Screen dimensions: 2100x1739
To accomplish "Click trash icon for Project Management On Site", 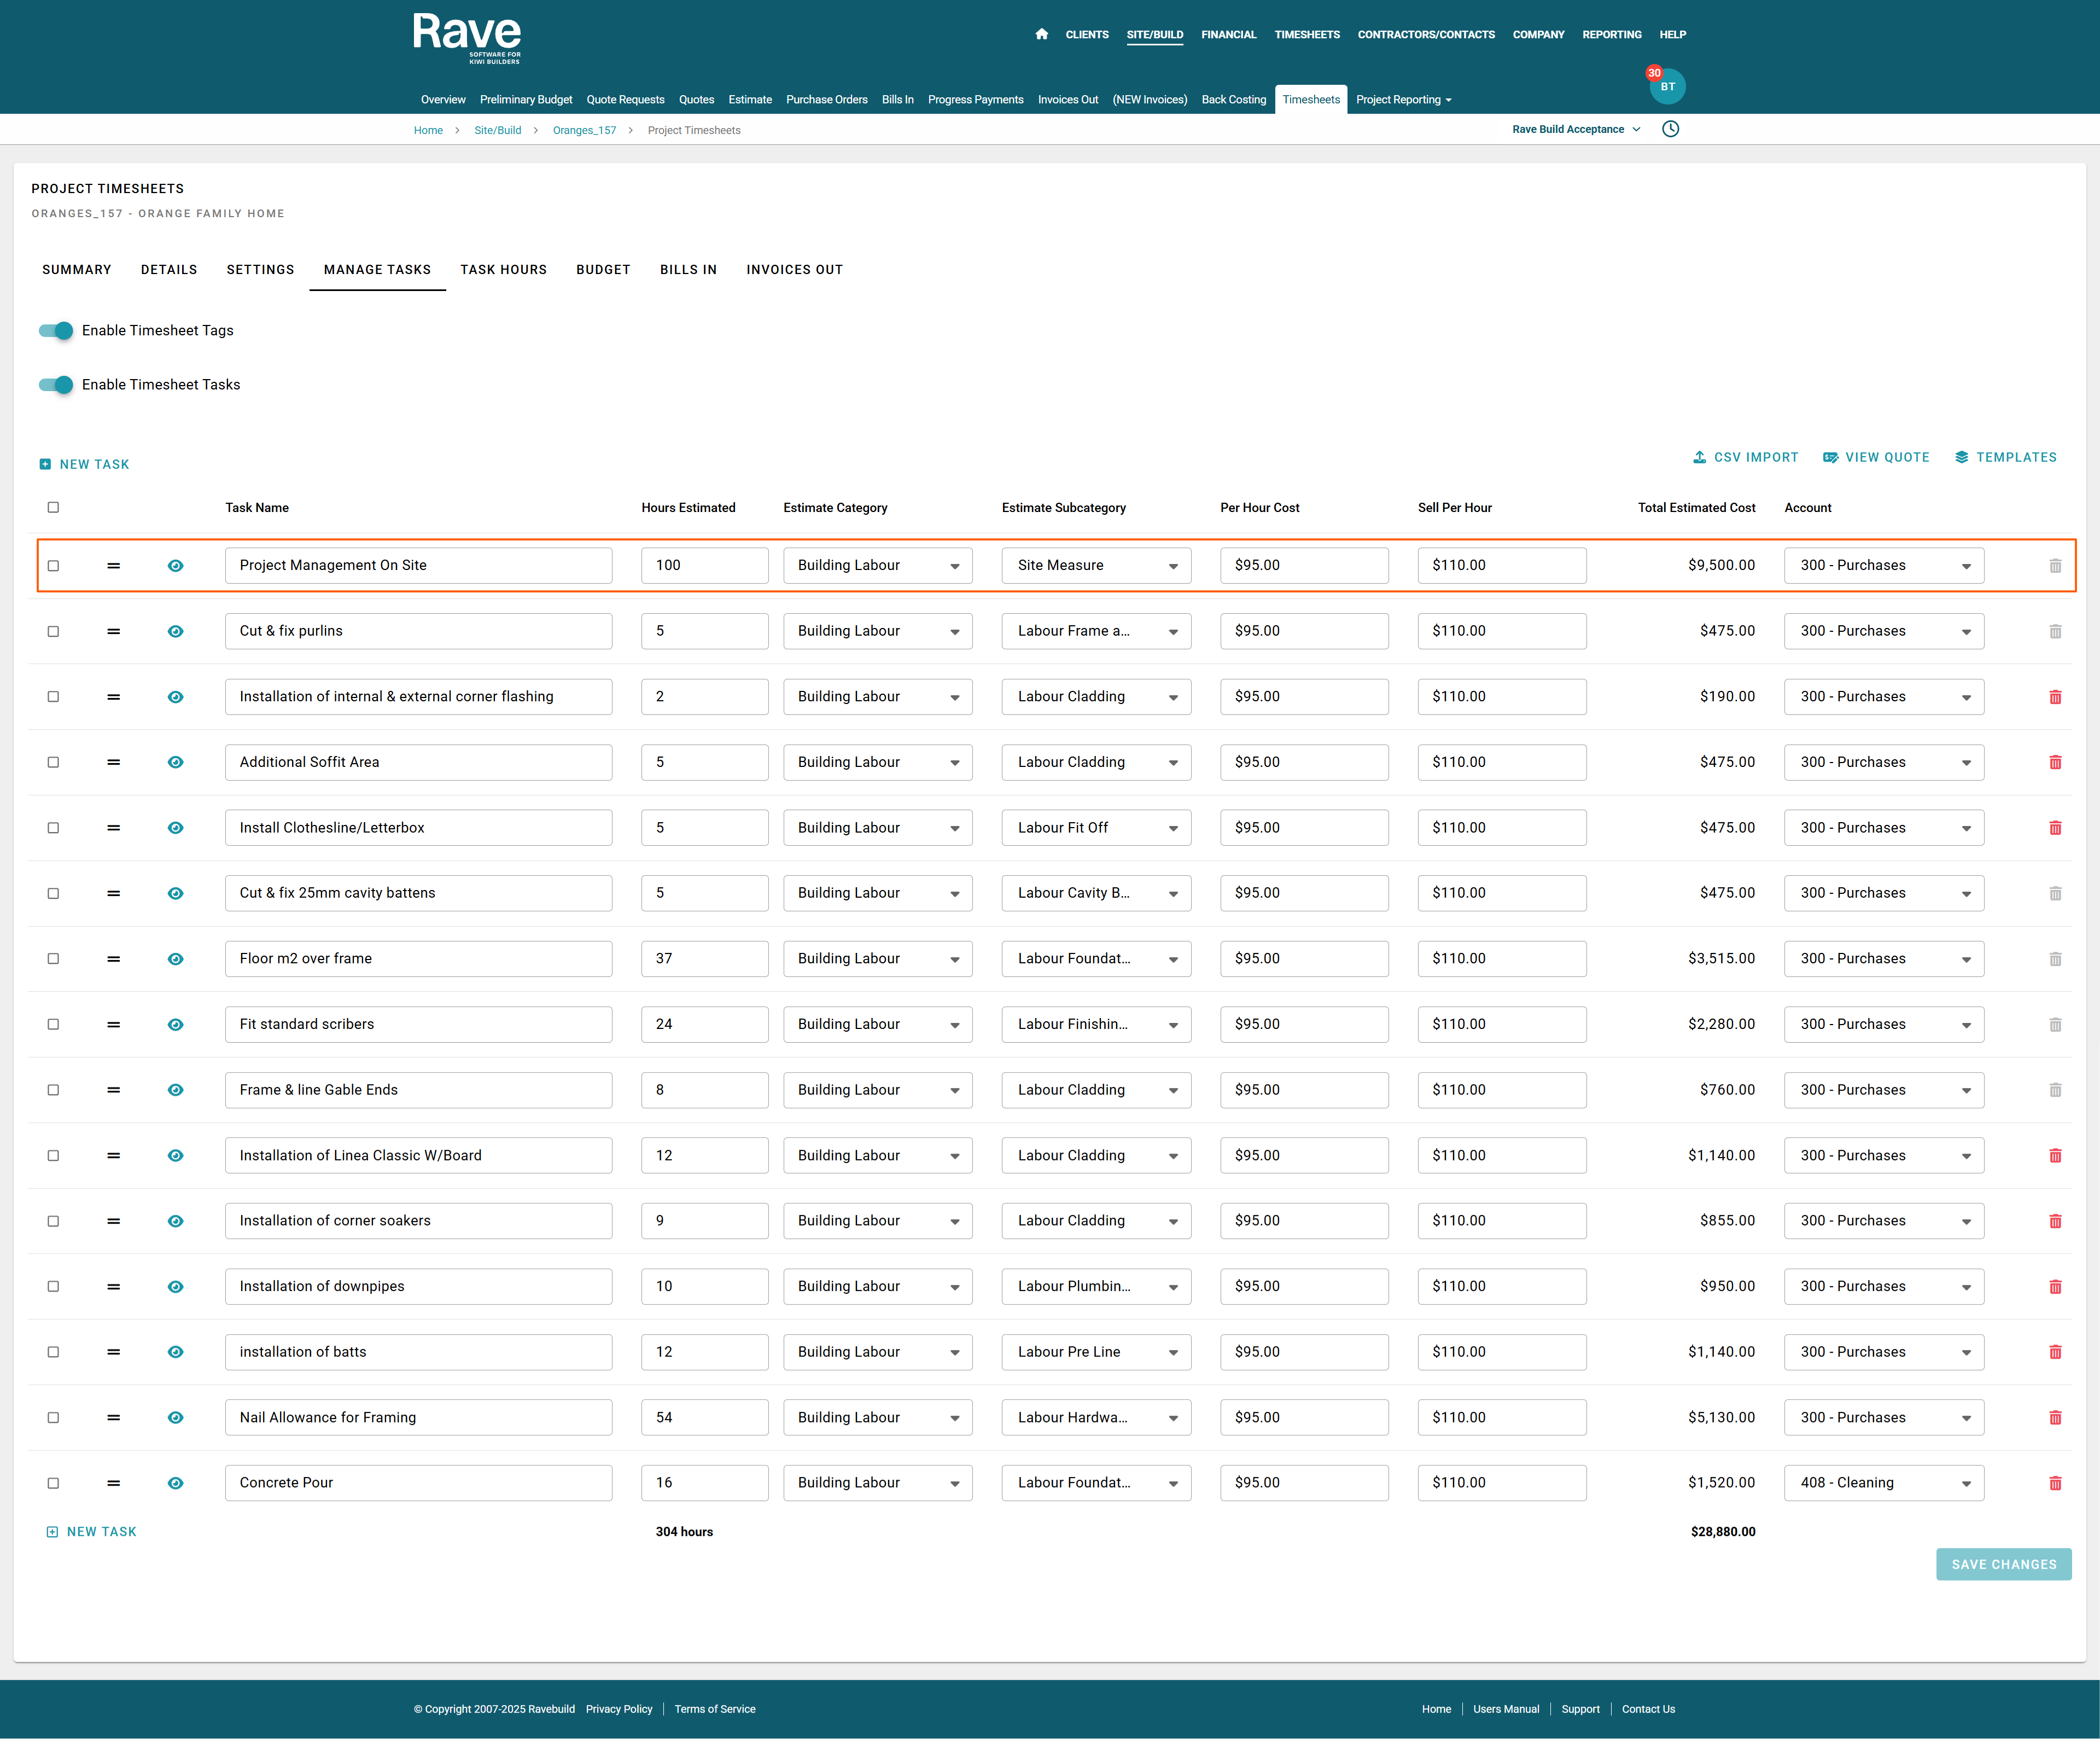I will tap(2055, 566).
